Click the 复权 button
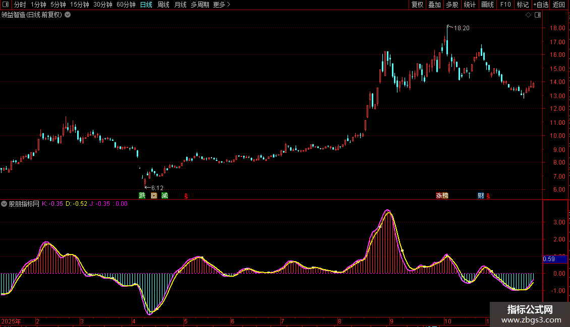This screenshot has width=570, height=327. pos(418,5)
